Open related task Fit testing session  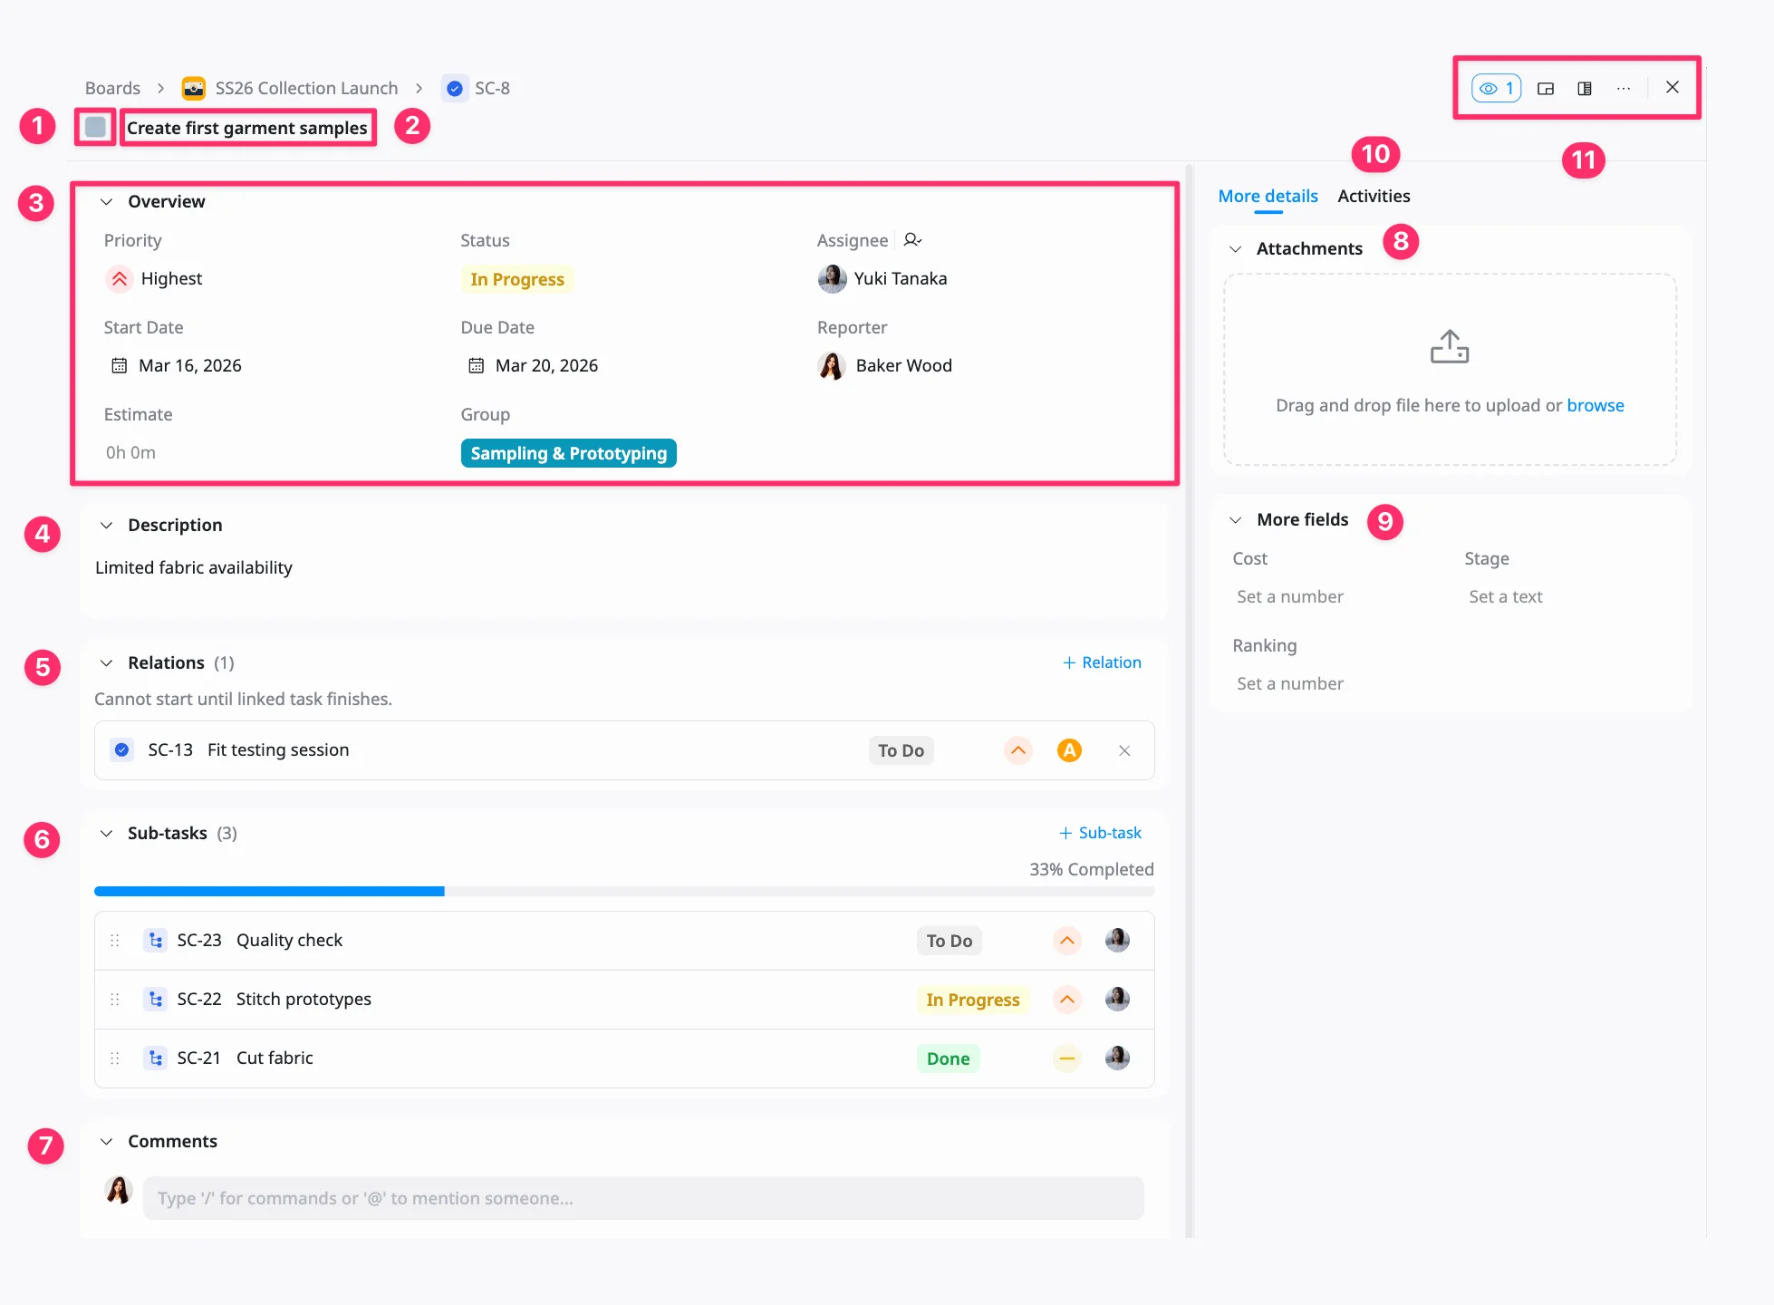(278, 749)
